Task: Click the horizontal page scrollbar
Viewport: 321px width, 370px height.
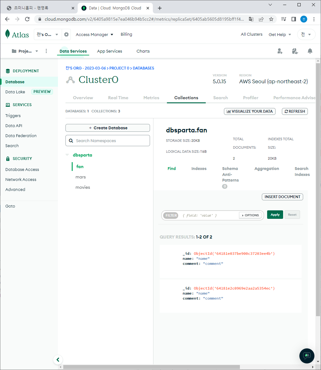Action: pyautogui.click(x=152, y=367)
